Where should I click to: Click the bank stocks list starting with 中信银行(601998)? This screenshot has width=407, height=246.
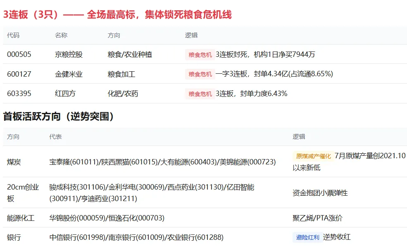click(x=136, y=237)
